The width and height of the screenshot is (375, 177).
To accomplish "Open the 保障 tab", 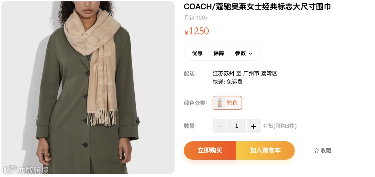I will point(219,53).
